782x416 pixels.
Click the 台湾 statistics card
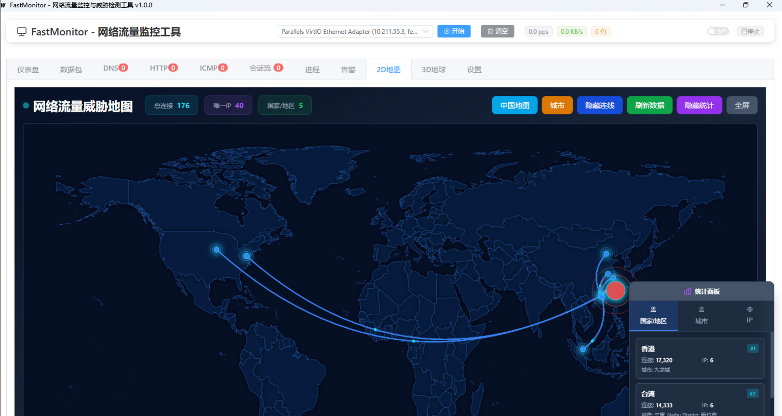coord(700,400)
